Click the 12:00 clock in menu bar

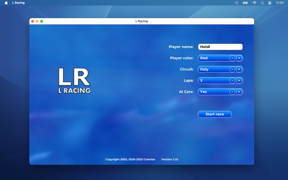pos(279,3)
